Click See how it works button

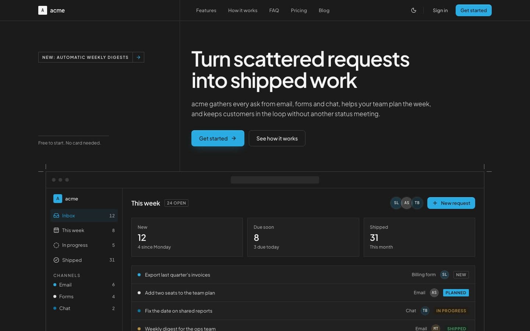pyautogui.click(x=277, y=138)
